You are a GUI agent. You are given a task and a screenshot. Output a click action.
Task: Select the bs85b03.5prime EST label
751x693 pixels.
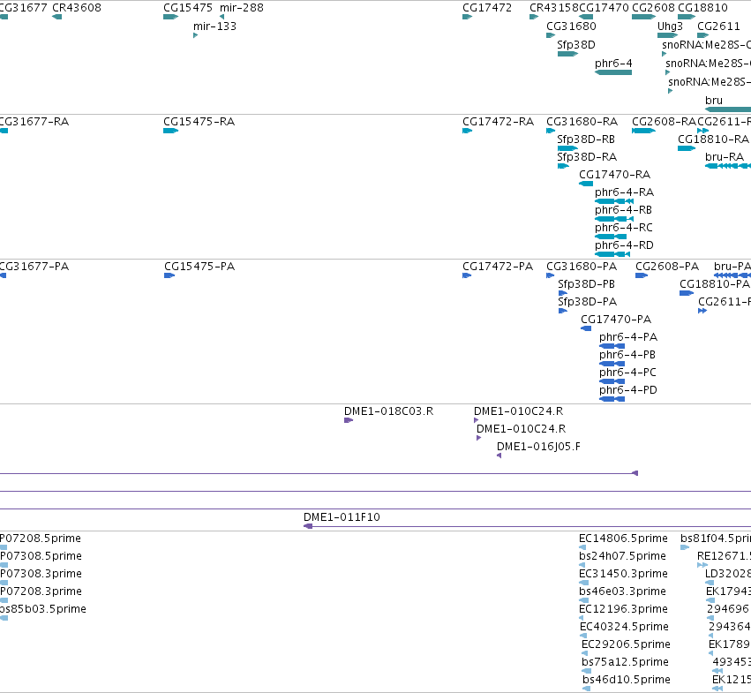43,610
